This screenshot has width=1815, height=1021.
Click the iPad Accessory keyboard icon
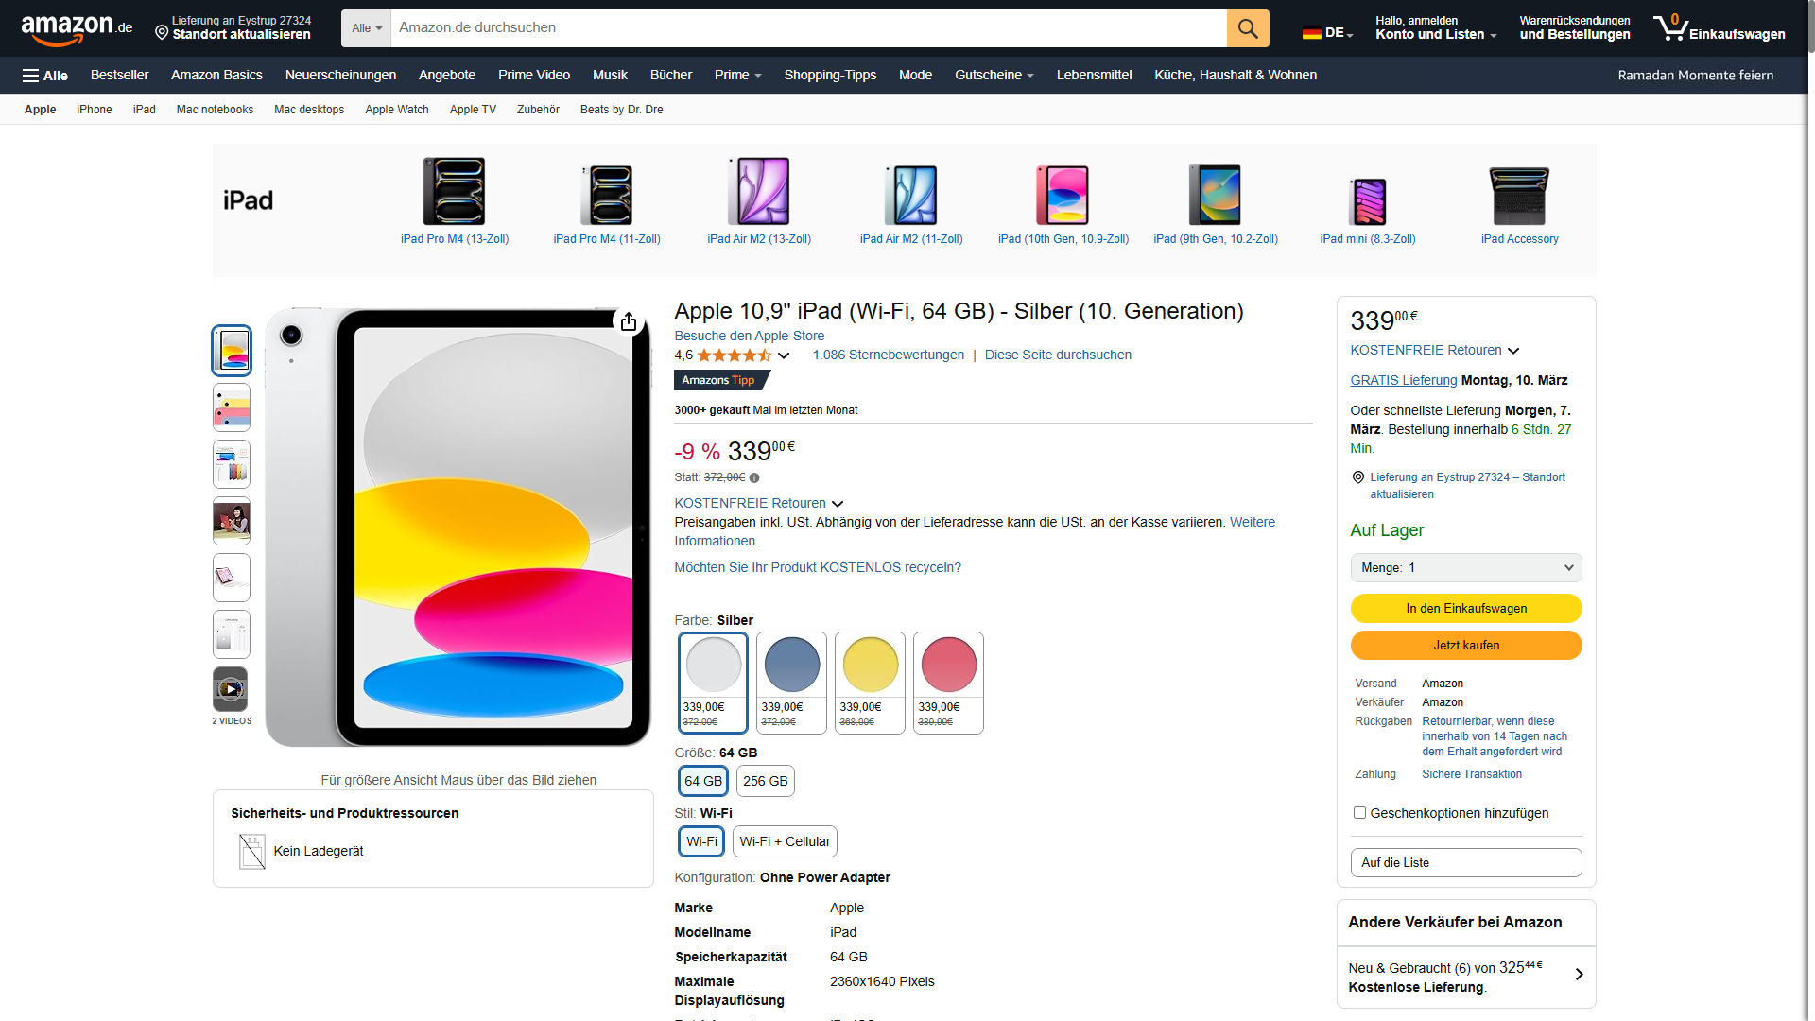pos(1518,194)
